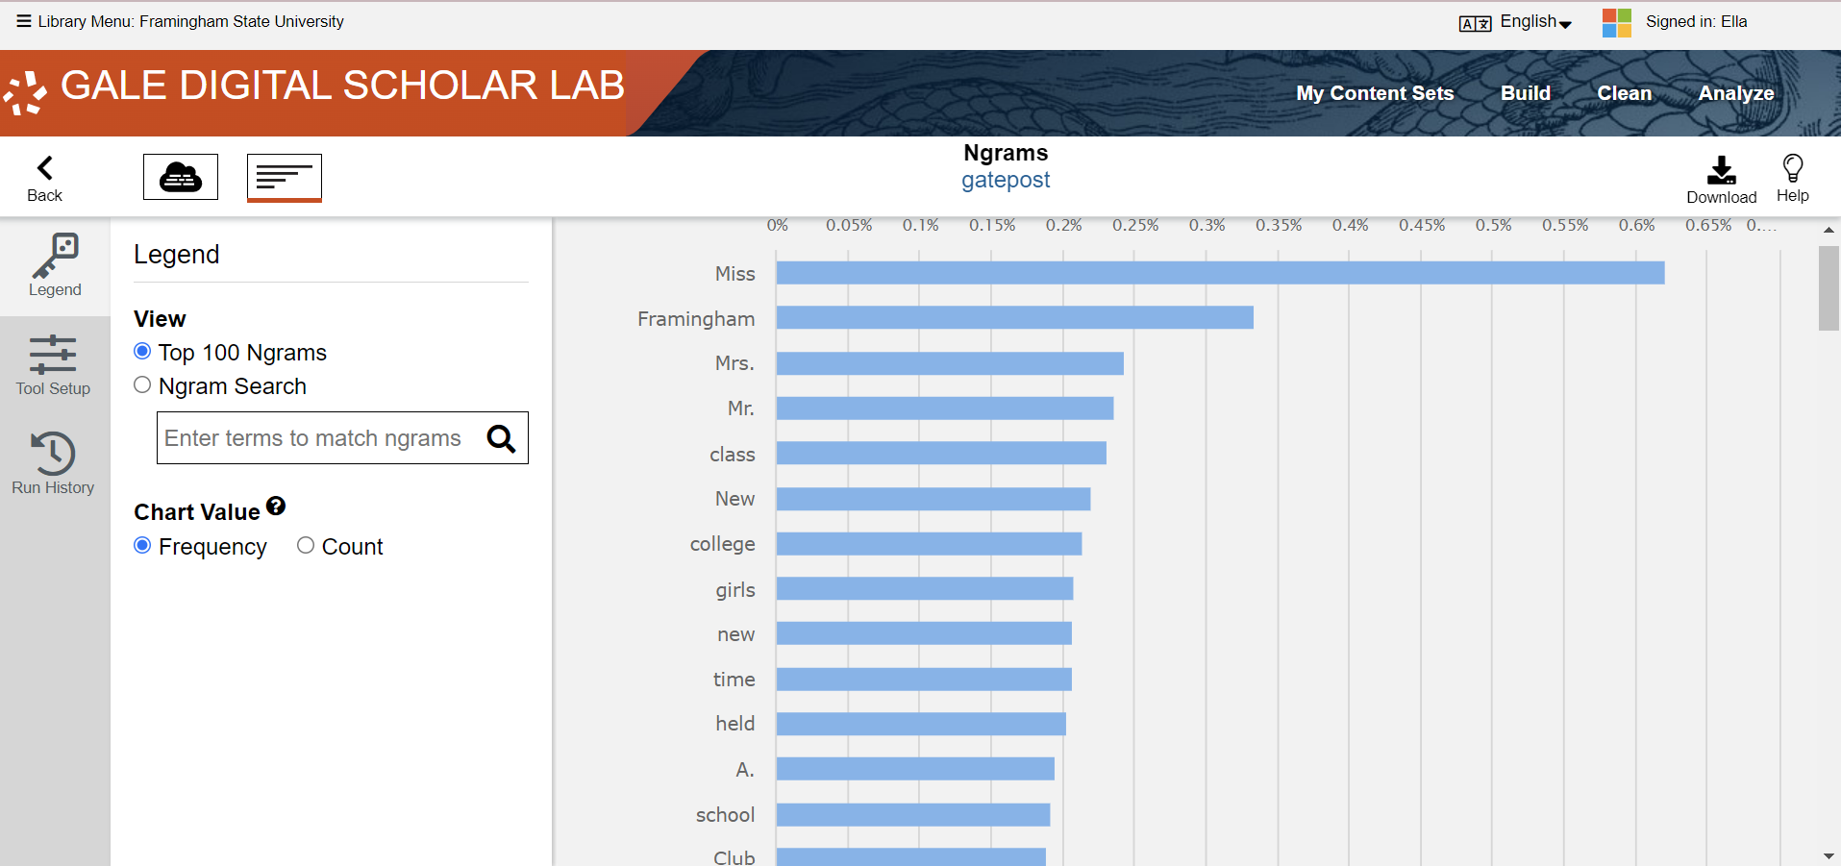Switch to bar chart view icon
This screenshot has height=866, width=1841.
pos(285,178)
